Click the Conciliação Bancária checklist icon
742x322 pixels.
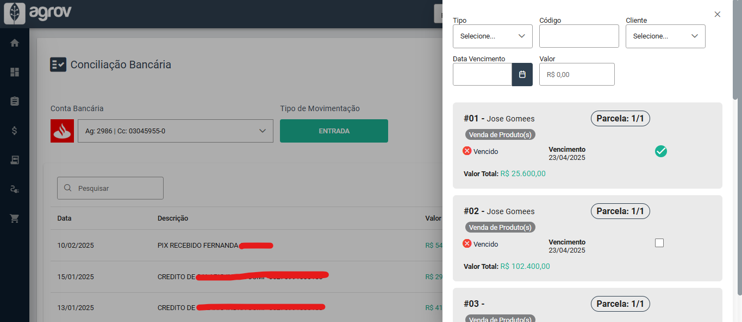tap(58, 65)
